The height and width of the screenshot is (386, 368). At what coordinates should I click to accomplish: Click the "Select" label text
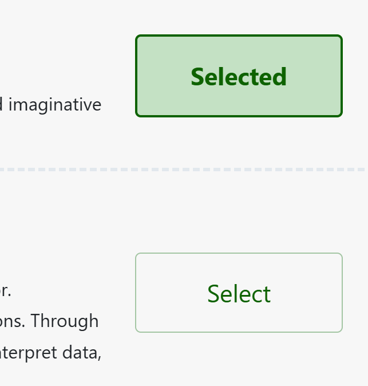click(x=239, y=294)
